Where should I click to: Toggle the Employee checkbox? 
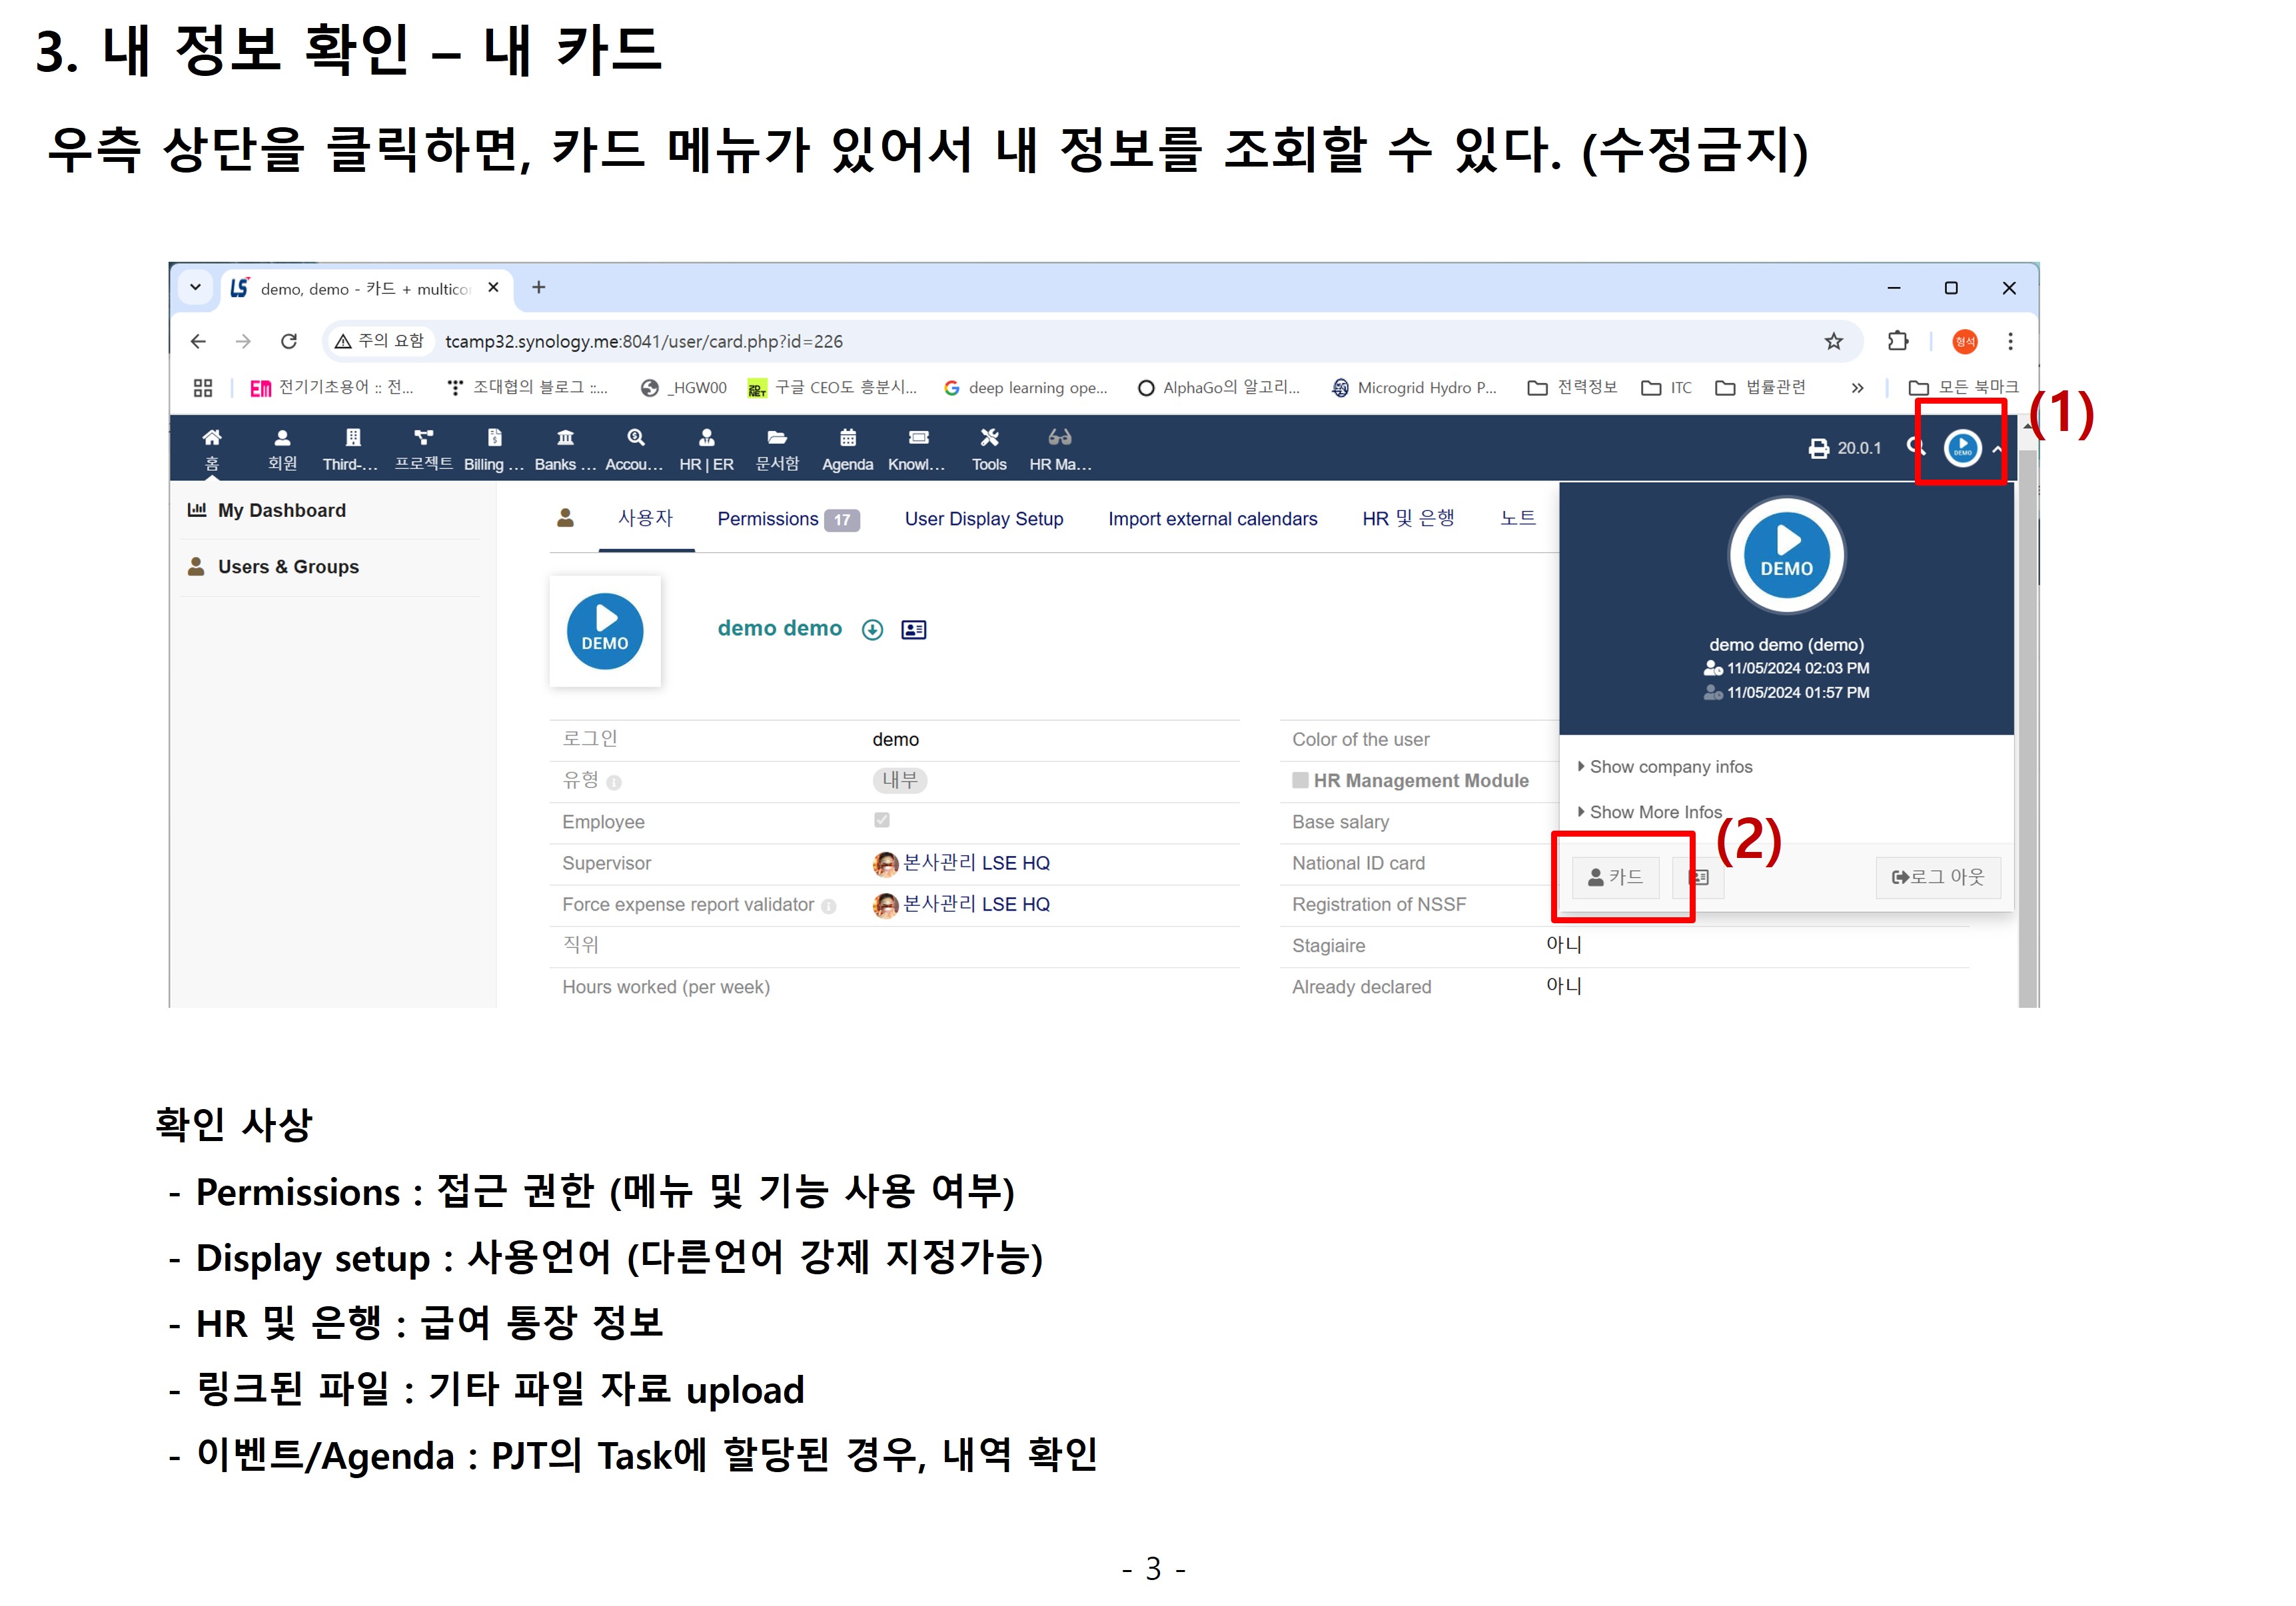tap(881, 821)
